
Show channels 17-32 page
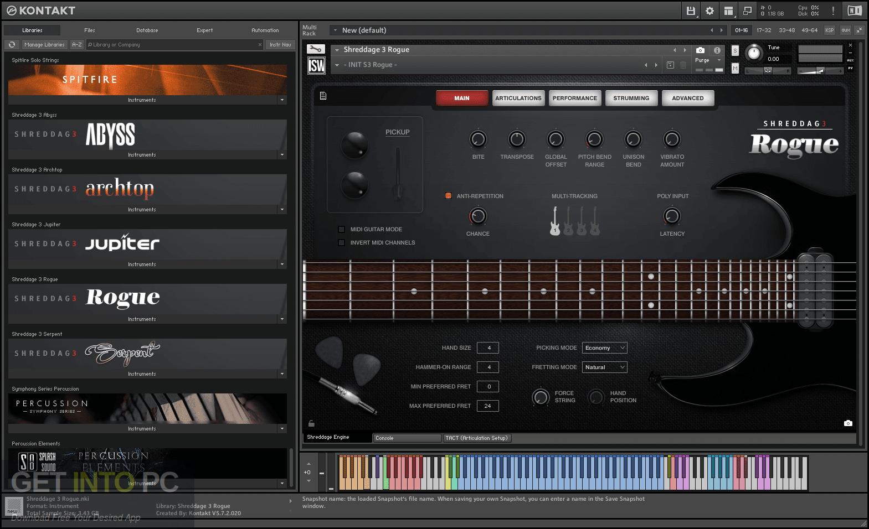[x=764, y=30]
